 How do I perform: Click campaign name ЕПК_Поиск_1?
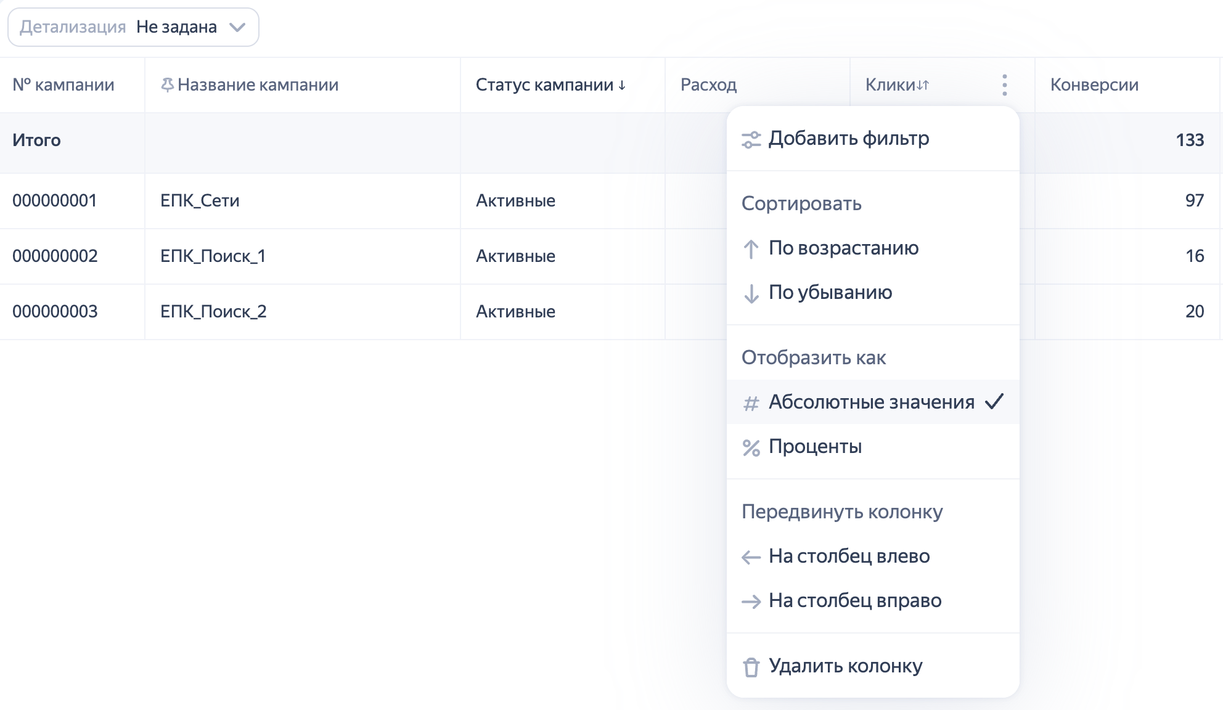tap(213, 256)
